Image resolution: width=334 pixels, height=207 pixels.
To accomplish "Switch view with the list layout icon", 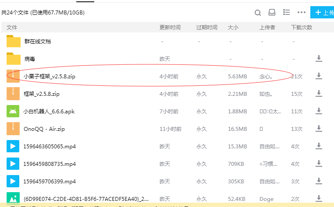I will (x=286, y=12).
